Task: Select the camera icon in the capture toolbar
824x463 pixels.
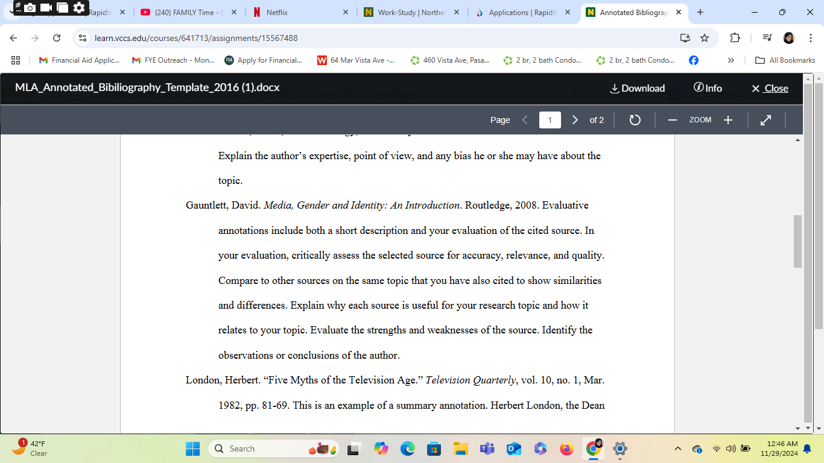Action: click(29, 8)
